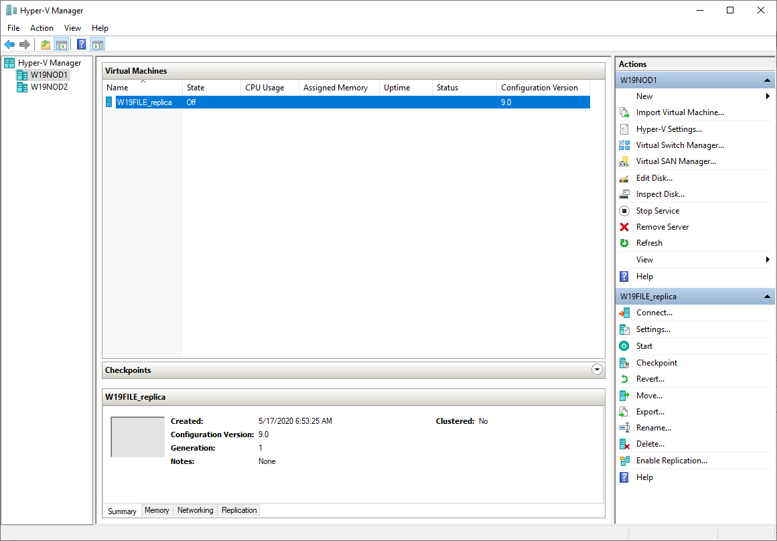Click the Virtual Switch Manager icon
This screenshot has height=541, width=777.
click(624, 145)
